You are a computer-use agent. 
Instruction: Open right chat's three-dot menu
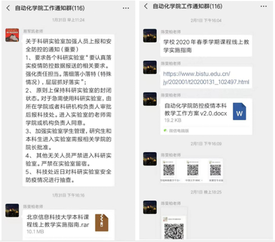263,6
